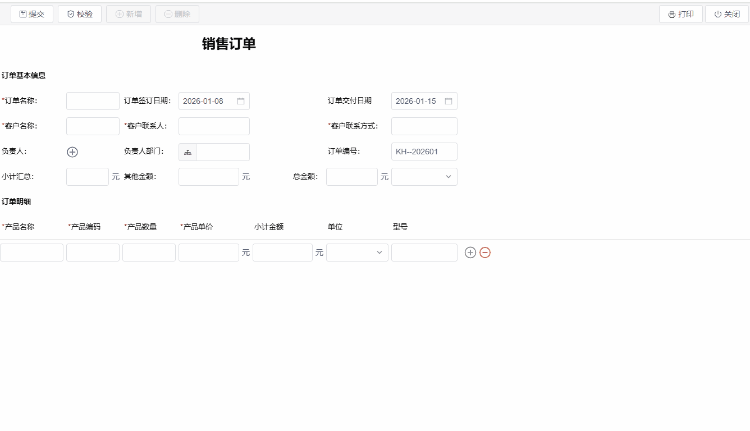Remove the order detail row with red minus icon

485,253
